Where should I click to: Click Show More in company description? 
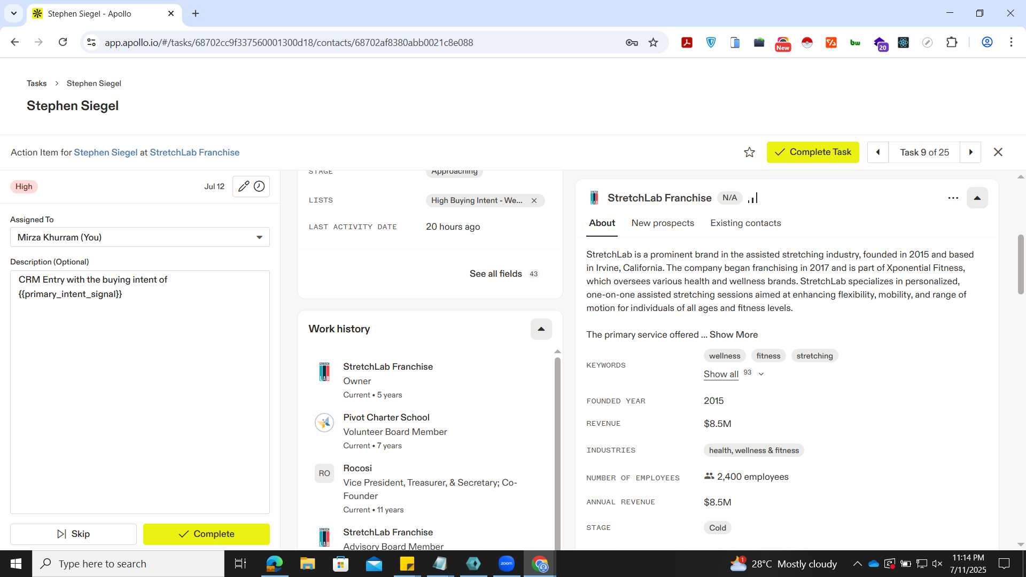[x=733, y=334]
